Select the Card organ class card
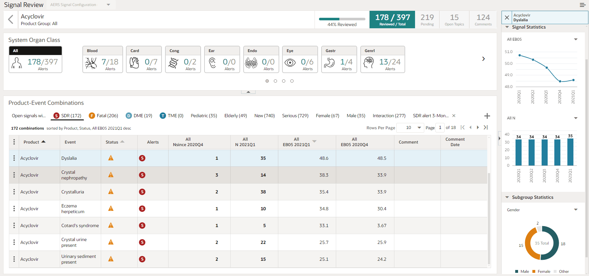 point(144,59)
